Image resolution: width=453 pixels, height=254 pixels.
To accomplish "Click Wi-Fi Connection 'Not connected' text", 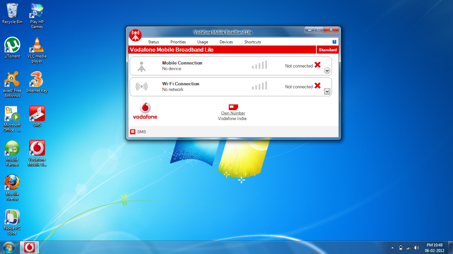I will [x=299, y=87].
